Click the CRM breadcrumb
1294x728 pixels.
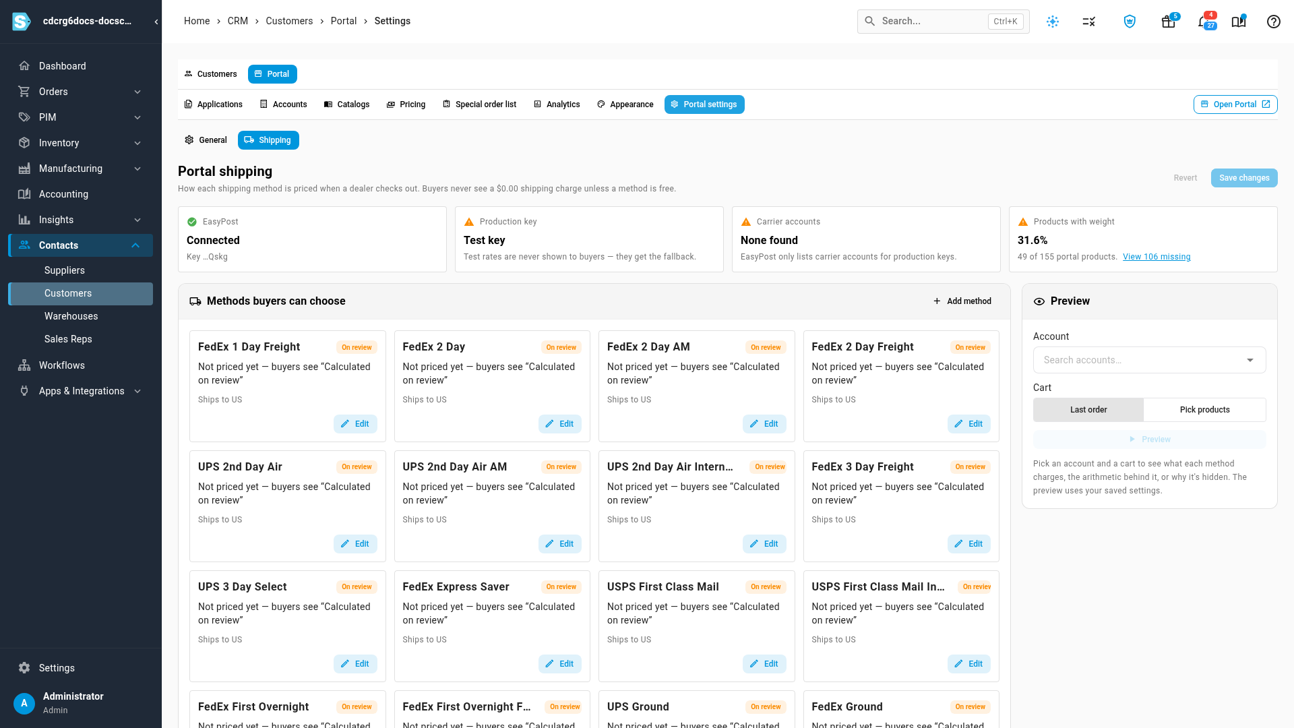click(x=237, y=21)
